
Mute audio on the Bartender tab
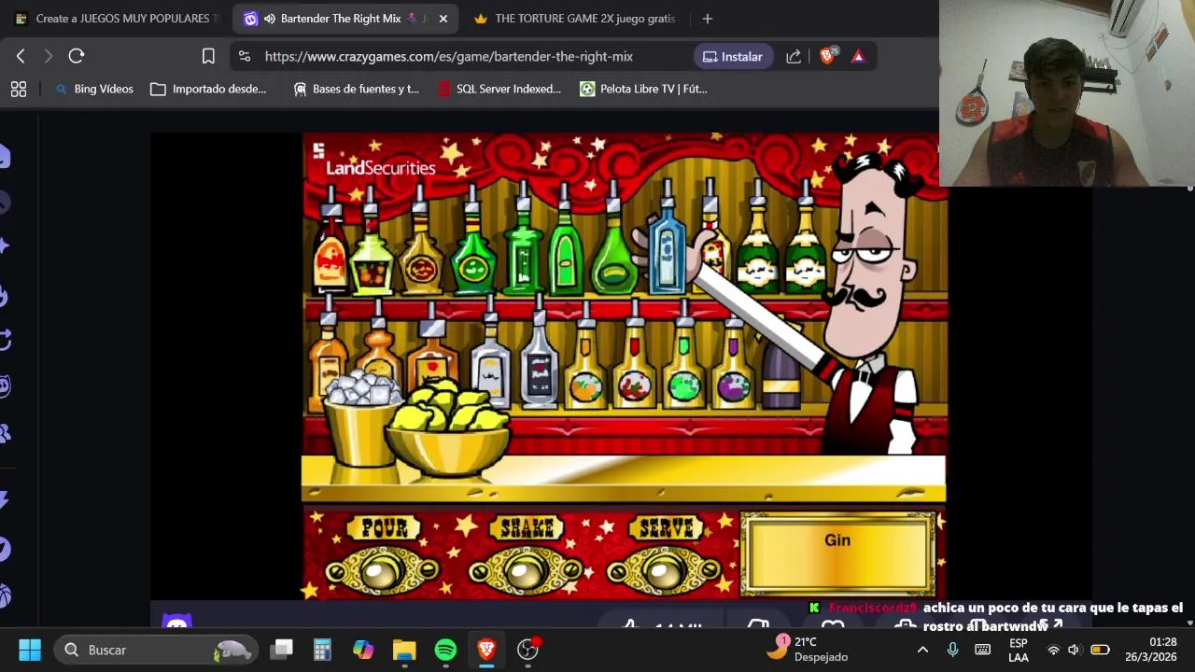(269, 19)
